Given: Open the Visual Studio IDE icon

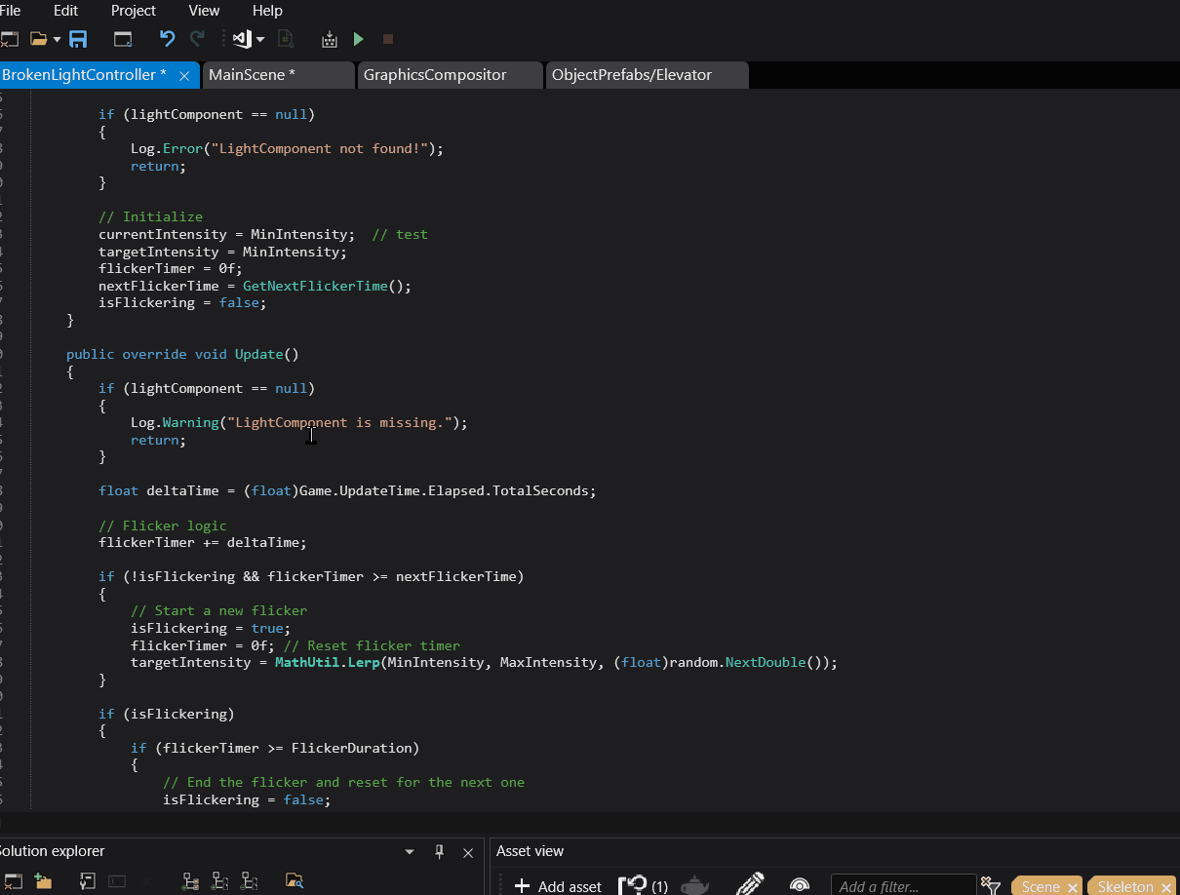Looking at the screenshot, I should tap(241, 39).
